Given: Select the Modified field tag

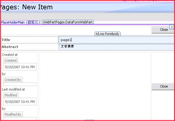Looking at the screenshot, I should point(11,95).
